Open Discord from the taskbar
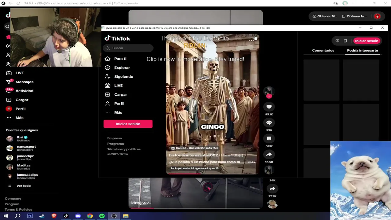Viewport: 391px width, 220px height. pos(78,216)
